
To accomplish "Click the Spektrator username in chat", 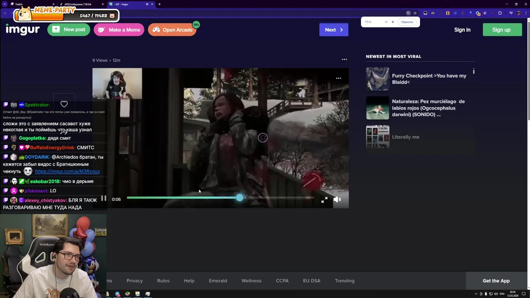I will tap(37, 105).
